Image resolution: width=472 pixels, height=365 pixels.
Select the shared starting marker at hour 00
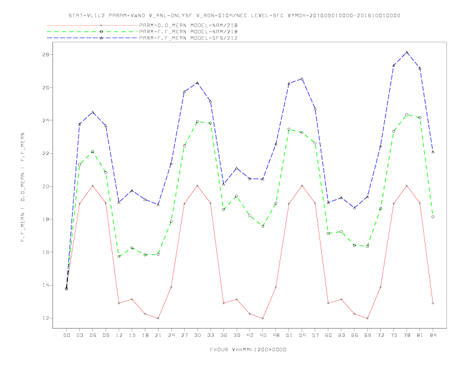(67, 289)
